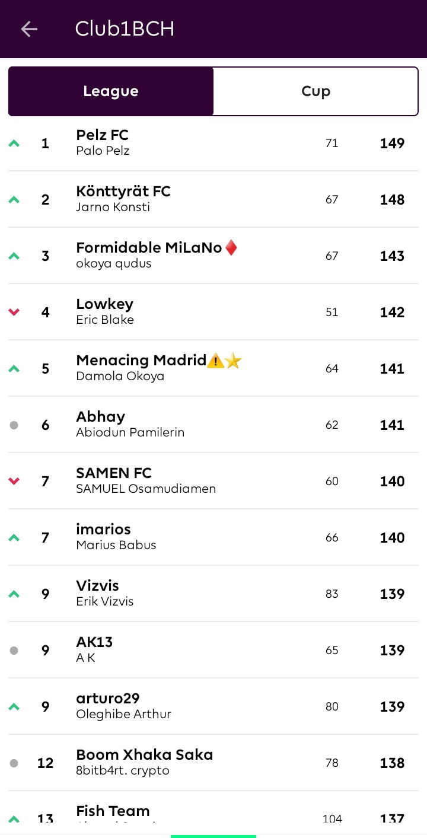Click red down arrow beside SAMEN FC
This screenshot has width=427, height=838.
point(14,482)
